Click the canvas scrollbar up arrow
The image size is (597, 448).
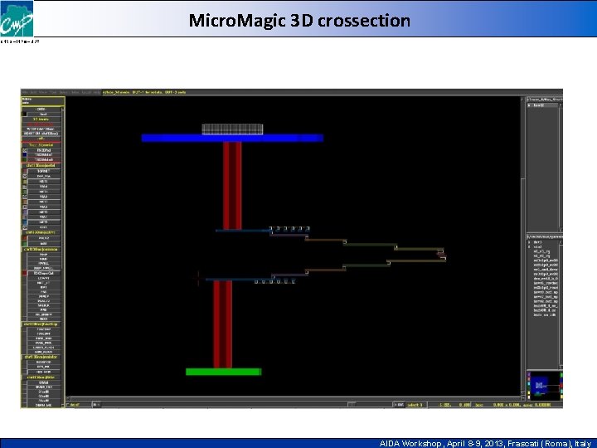pyautogui.click(x=522, y=99)
